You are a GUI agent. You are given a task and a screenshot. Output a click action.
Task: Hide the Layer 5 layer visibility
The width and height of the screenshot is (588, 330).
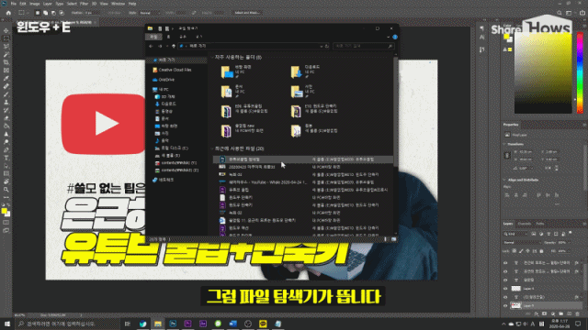click(505, 305)
